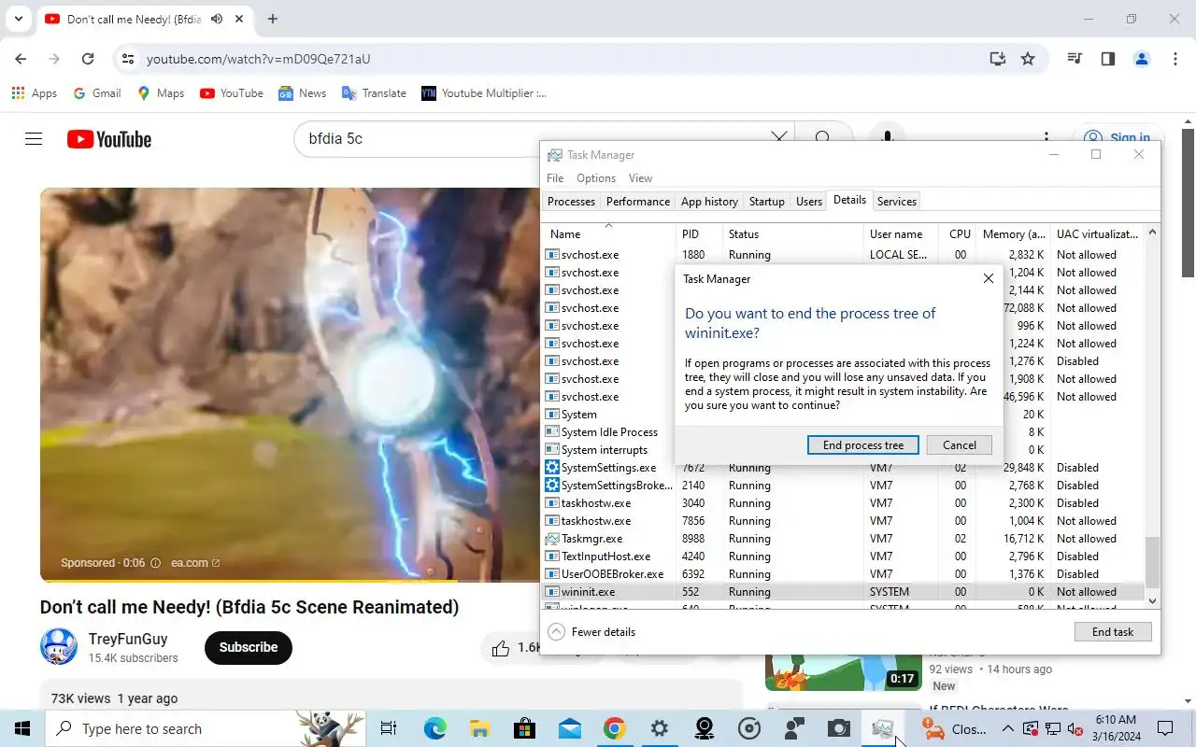Click the Chrome back arrow
The width and height of the screenshot is (1196, 747).
coord(21,59)
